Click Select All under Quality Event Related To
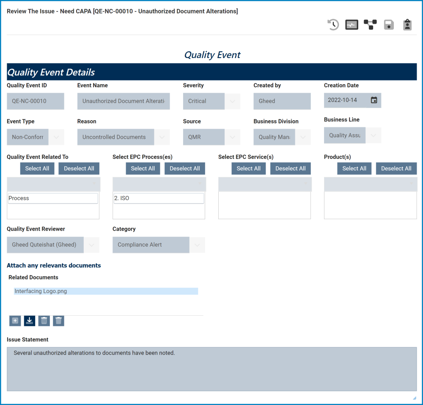 (x=37, y=168)
